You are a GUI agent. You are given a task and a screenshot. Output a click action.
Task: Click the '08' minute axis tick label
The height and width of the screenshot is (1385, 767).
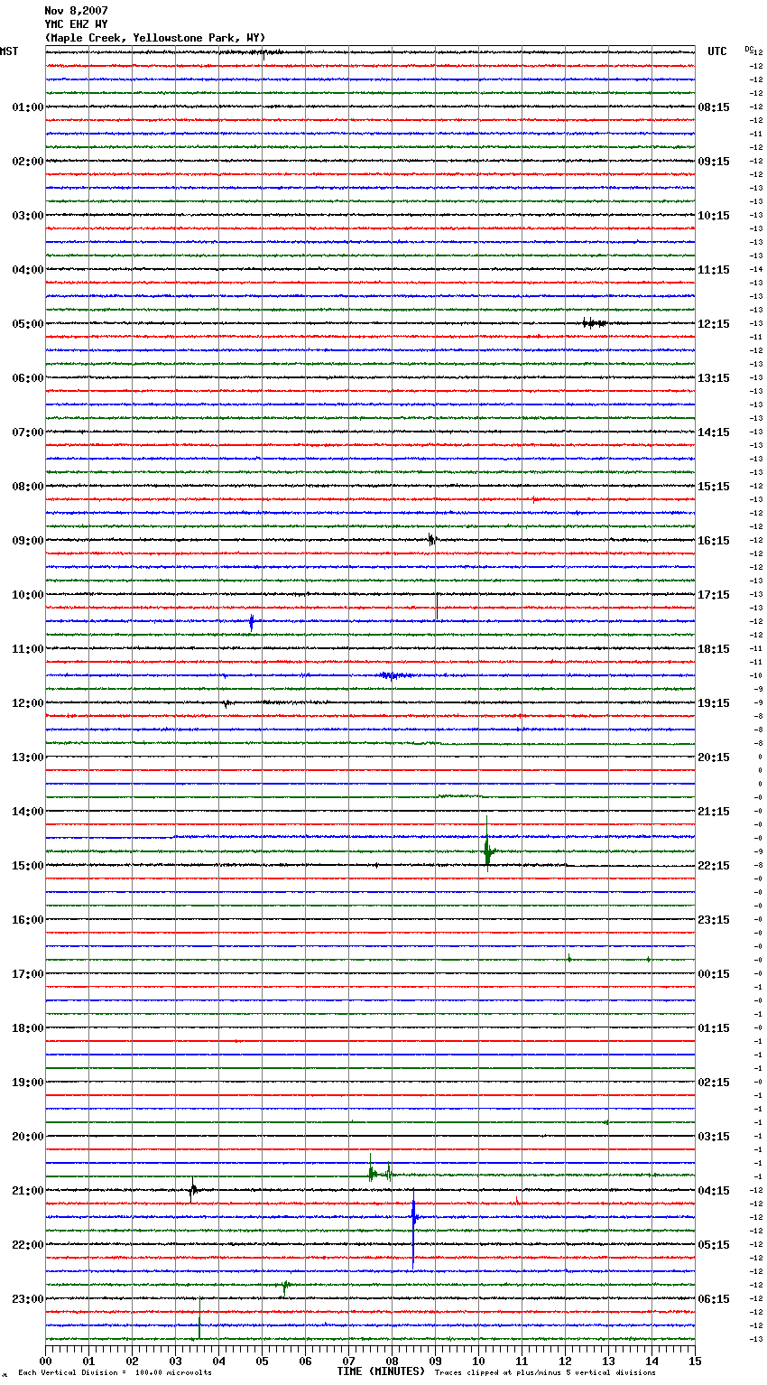(392, 1361)
